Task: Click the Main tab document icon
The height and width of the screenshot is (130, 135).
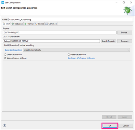Action: 4,24
